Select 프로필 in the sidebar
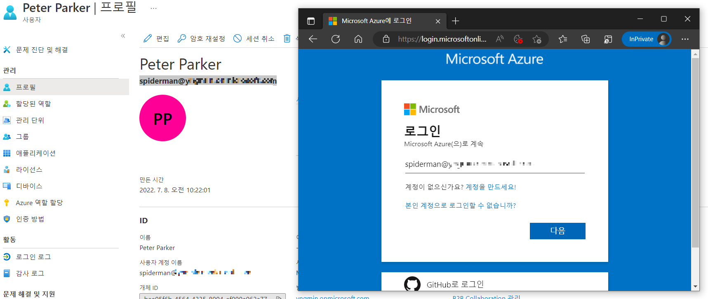 pos(64,87)
